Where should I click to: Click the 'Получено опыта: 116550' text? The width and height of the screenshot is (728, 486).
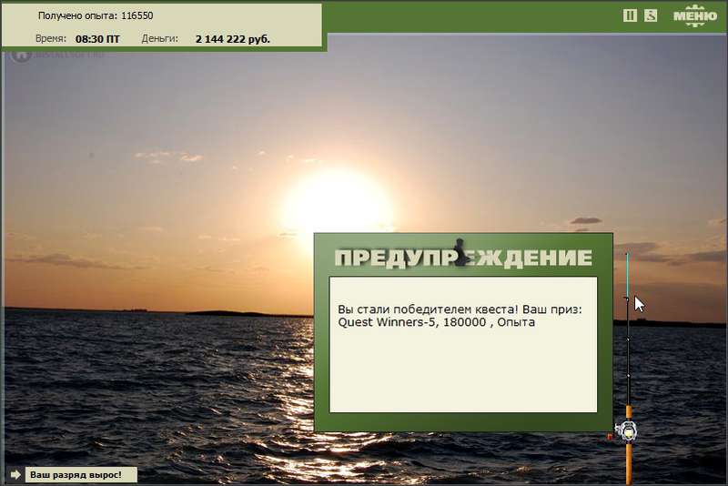(x=96, y=15)
